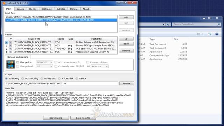Viewport: 224px width, 126px height.
Task: Select the 18 KB Text Document row
Action: [x=163, y=48]
